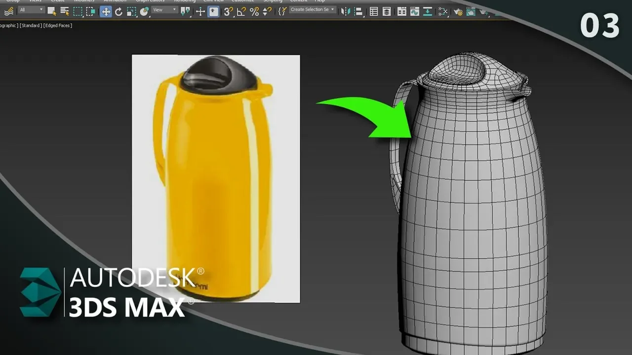Viewport: 632px width, 355px height.
Task: Open the Graph Editors menu
Action: pos(151,1)
